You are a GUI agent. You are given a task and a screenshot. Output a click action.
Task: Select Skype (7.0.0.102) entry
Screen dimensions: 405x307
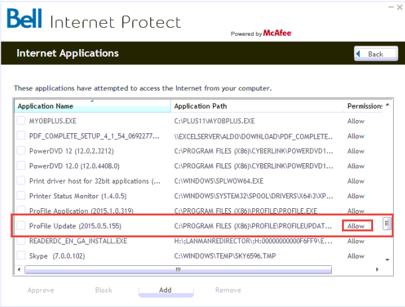(57, 256)
